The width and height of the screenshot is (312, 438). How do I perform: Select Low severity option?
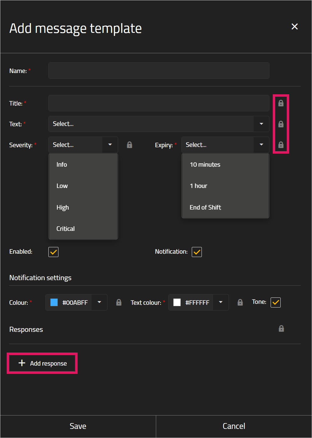click(83, 186)
